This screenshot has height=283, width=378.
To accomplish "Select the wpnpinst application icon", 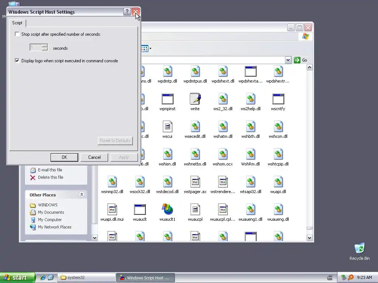I will point(168,99).
